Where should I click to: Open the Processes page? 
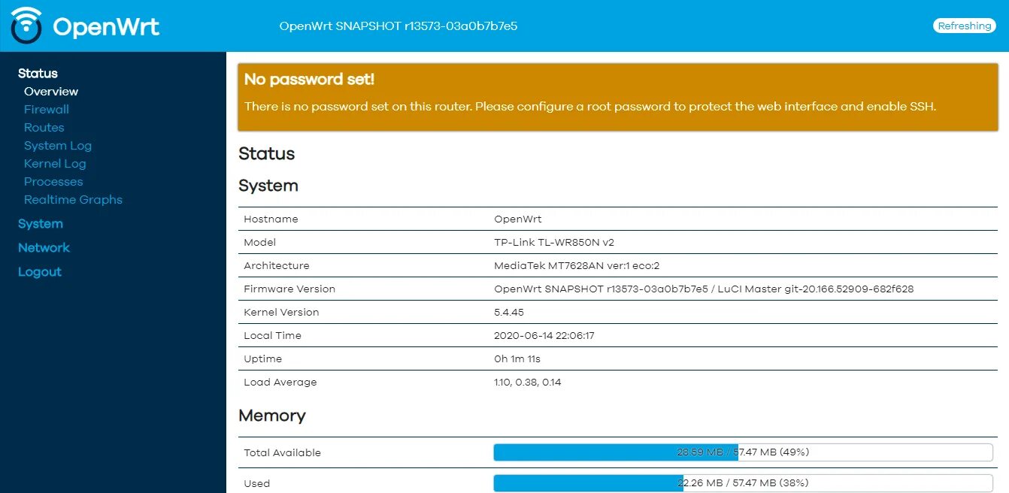pyautogui.click(x=53, y=181)
